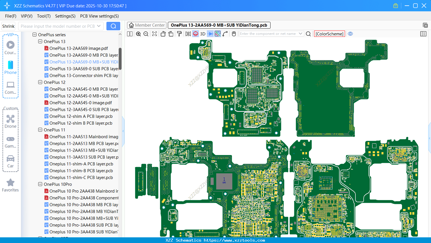Collapse the OnePlus 12 folder

coord(40,82)
